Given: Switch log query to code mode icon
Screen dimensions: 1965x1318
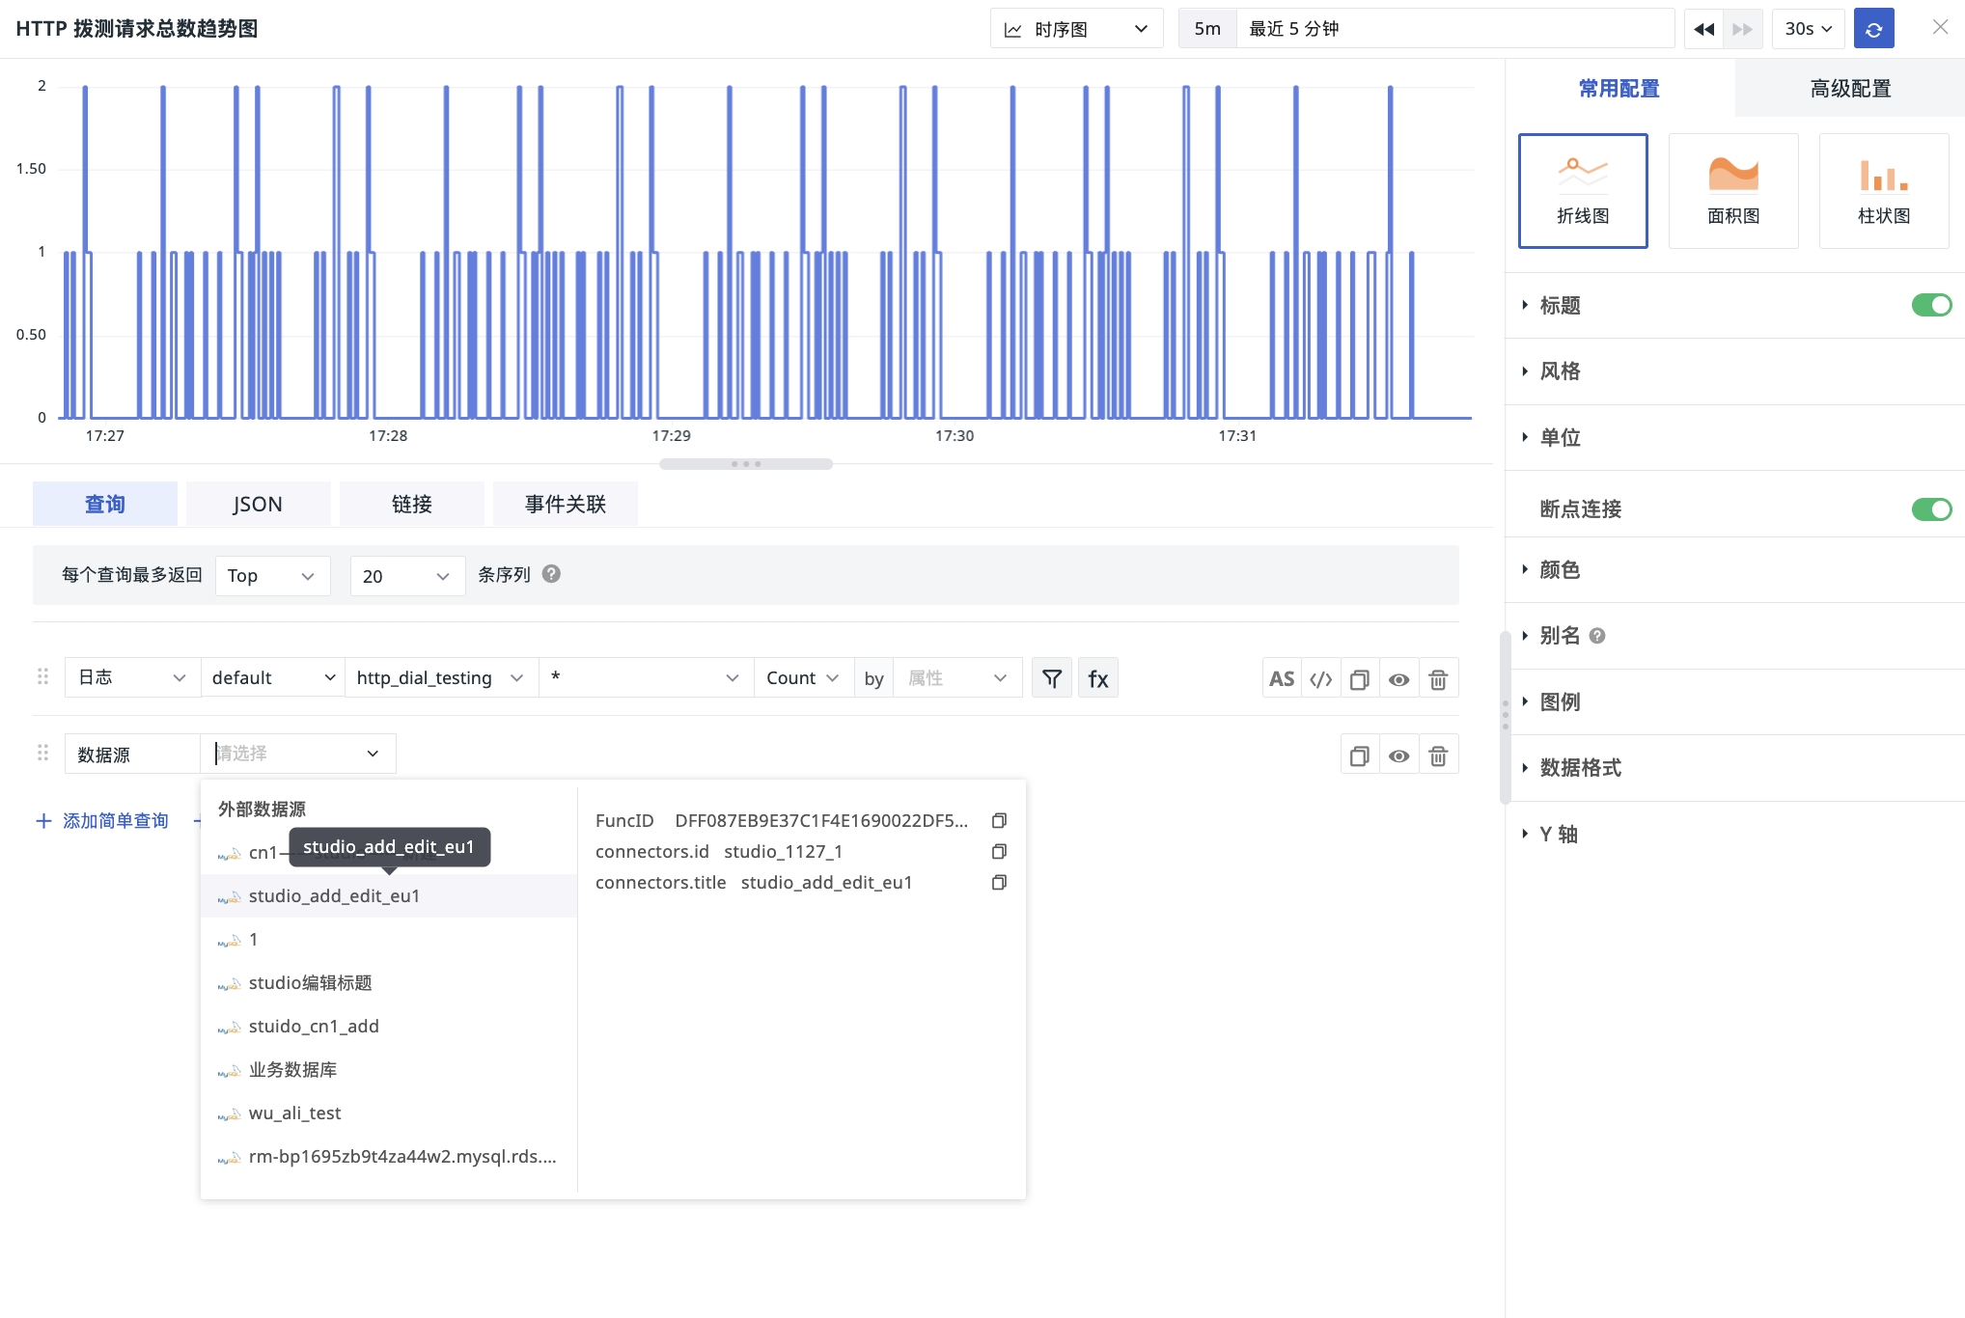Looking at the screenshot, I should coord(1321,678).
